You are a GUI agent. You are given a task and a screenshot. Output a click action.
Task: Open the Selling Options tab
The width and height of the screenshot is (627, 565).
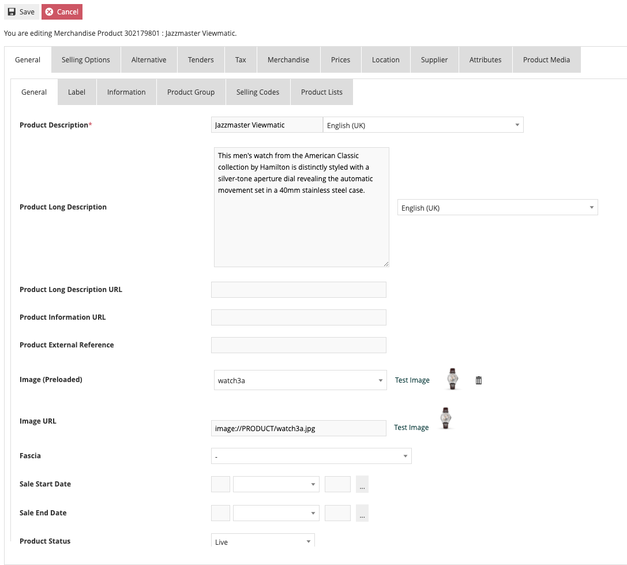coord(85,59)
